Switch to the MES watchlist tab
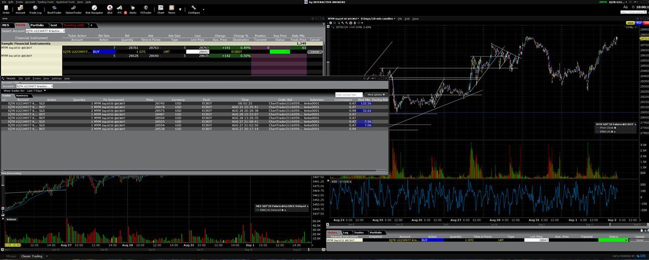 pos(6,25)
